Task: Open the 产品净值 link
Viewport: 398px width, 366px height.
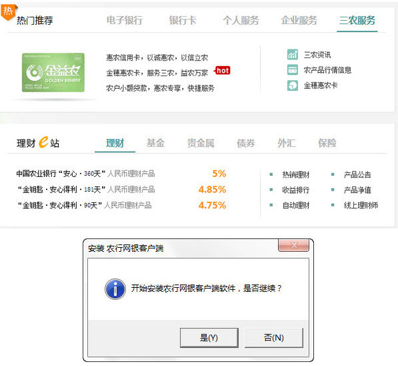Action: pos(357,190)
